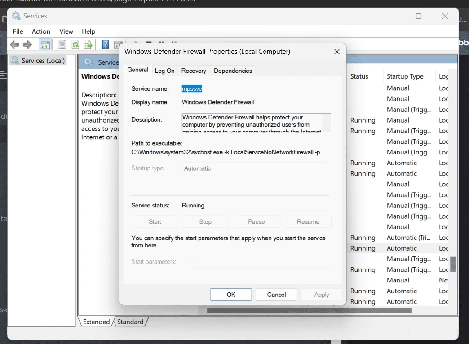Viewport: 469px width, 344px height.
Task: Open Properties via the toolbar icon
Action: 62,45
